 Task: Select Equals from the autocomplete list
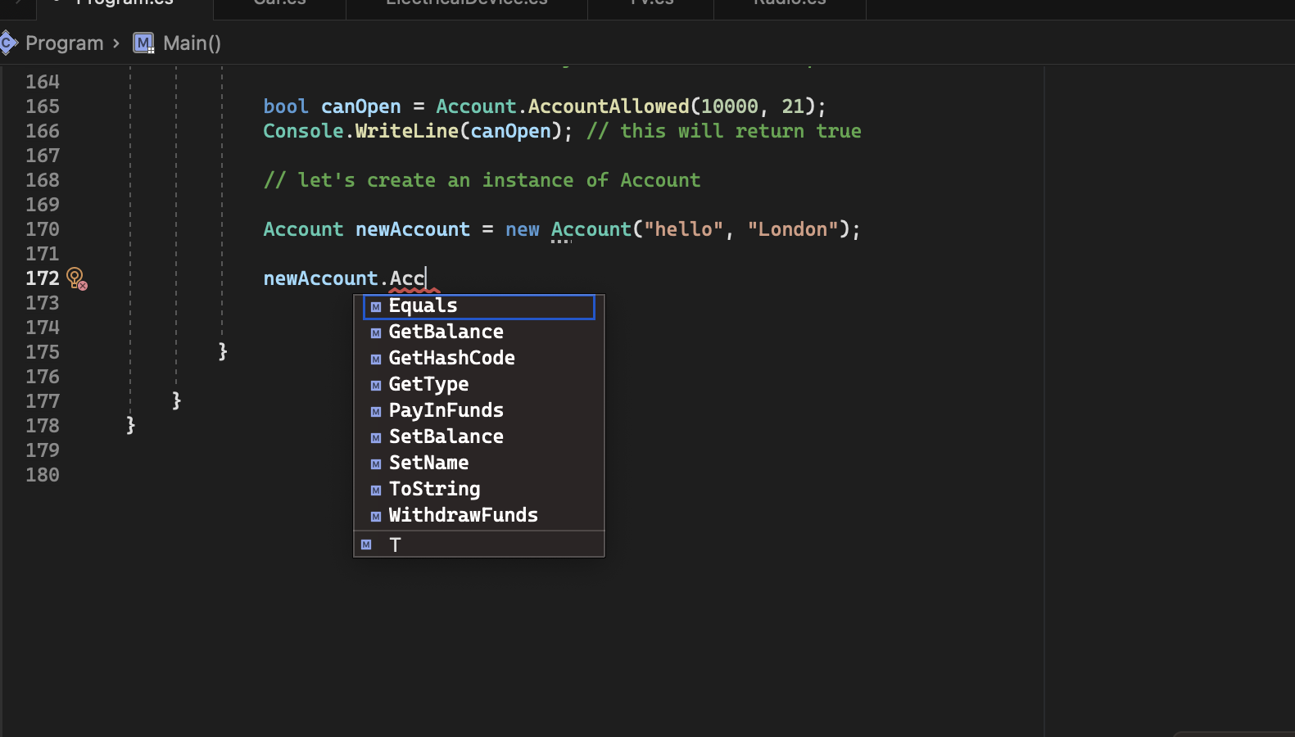pos(479,306)
